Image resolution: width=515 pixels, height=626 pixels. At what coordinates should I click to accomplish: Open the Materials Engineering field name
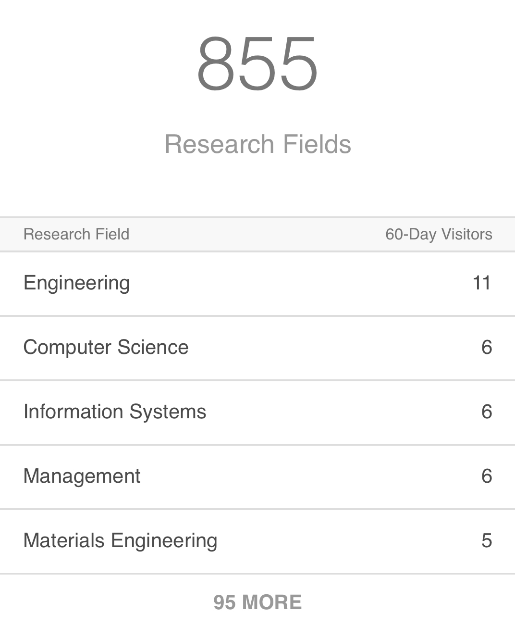(120, 540)
